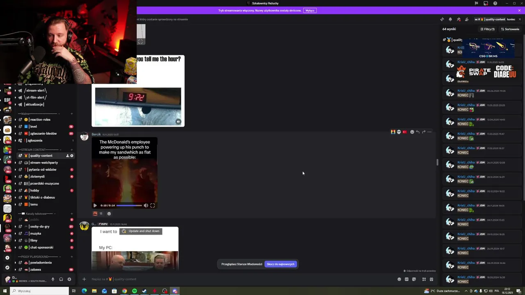This screenshot has width=525, height=295.
Task: Open sticker picker in message bar
Action: [414, 279]
